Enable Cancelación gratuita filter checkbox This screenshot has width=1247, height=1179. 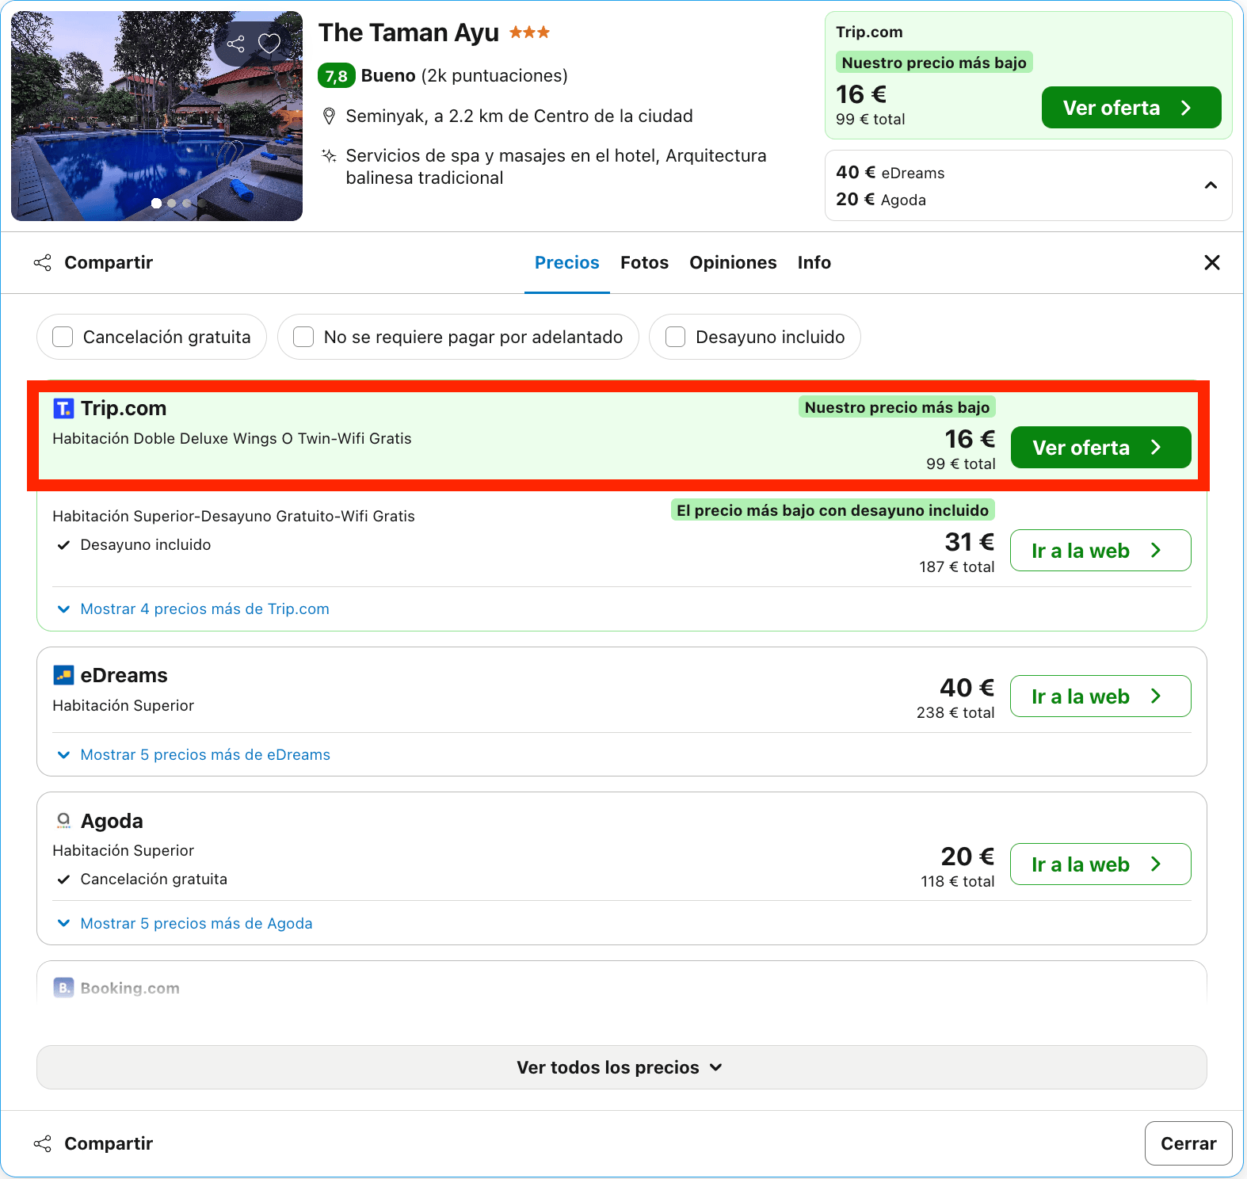click(x=63, y=337)
